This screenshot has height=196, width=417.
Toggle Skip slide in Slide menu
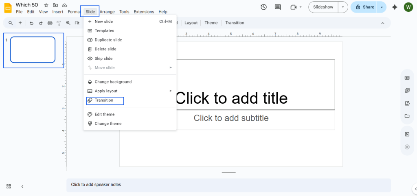[103, 59]
